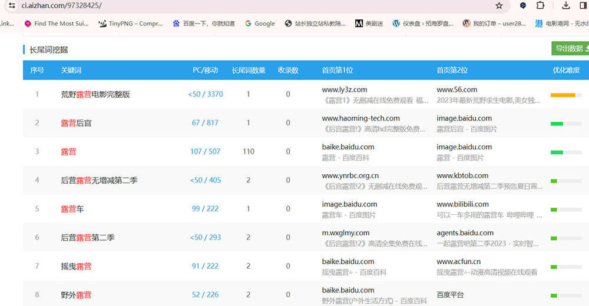Click the bookmark star icon in address bar
This screenshot has width=589, height=306.
tap(499, 6)
